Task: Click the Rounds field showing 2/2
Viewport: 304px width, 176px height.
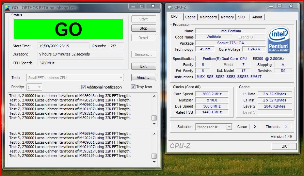Action: [116, 46]
